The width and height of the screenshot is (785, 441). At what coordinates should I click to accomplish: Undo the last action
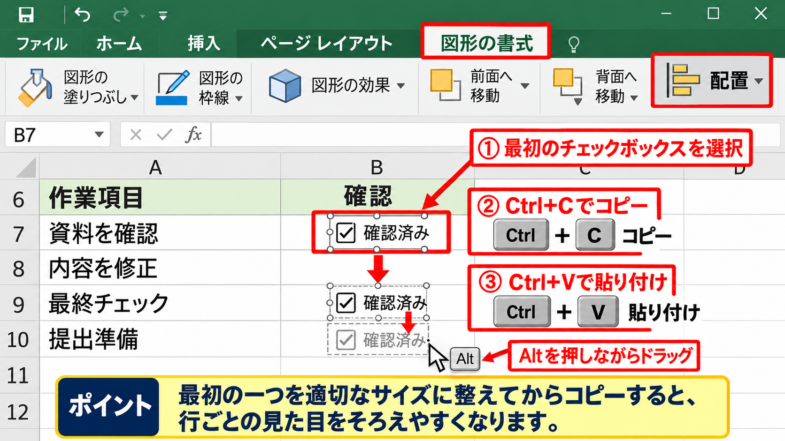tap(82, 15)
